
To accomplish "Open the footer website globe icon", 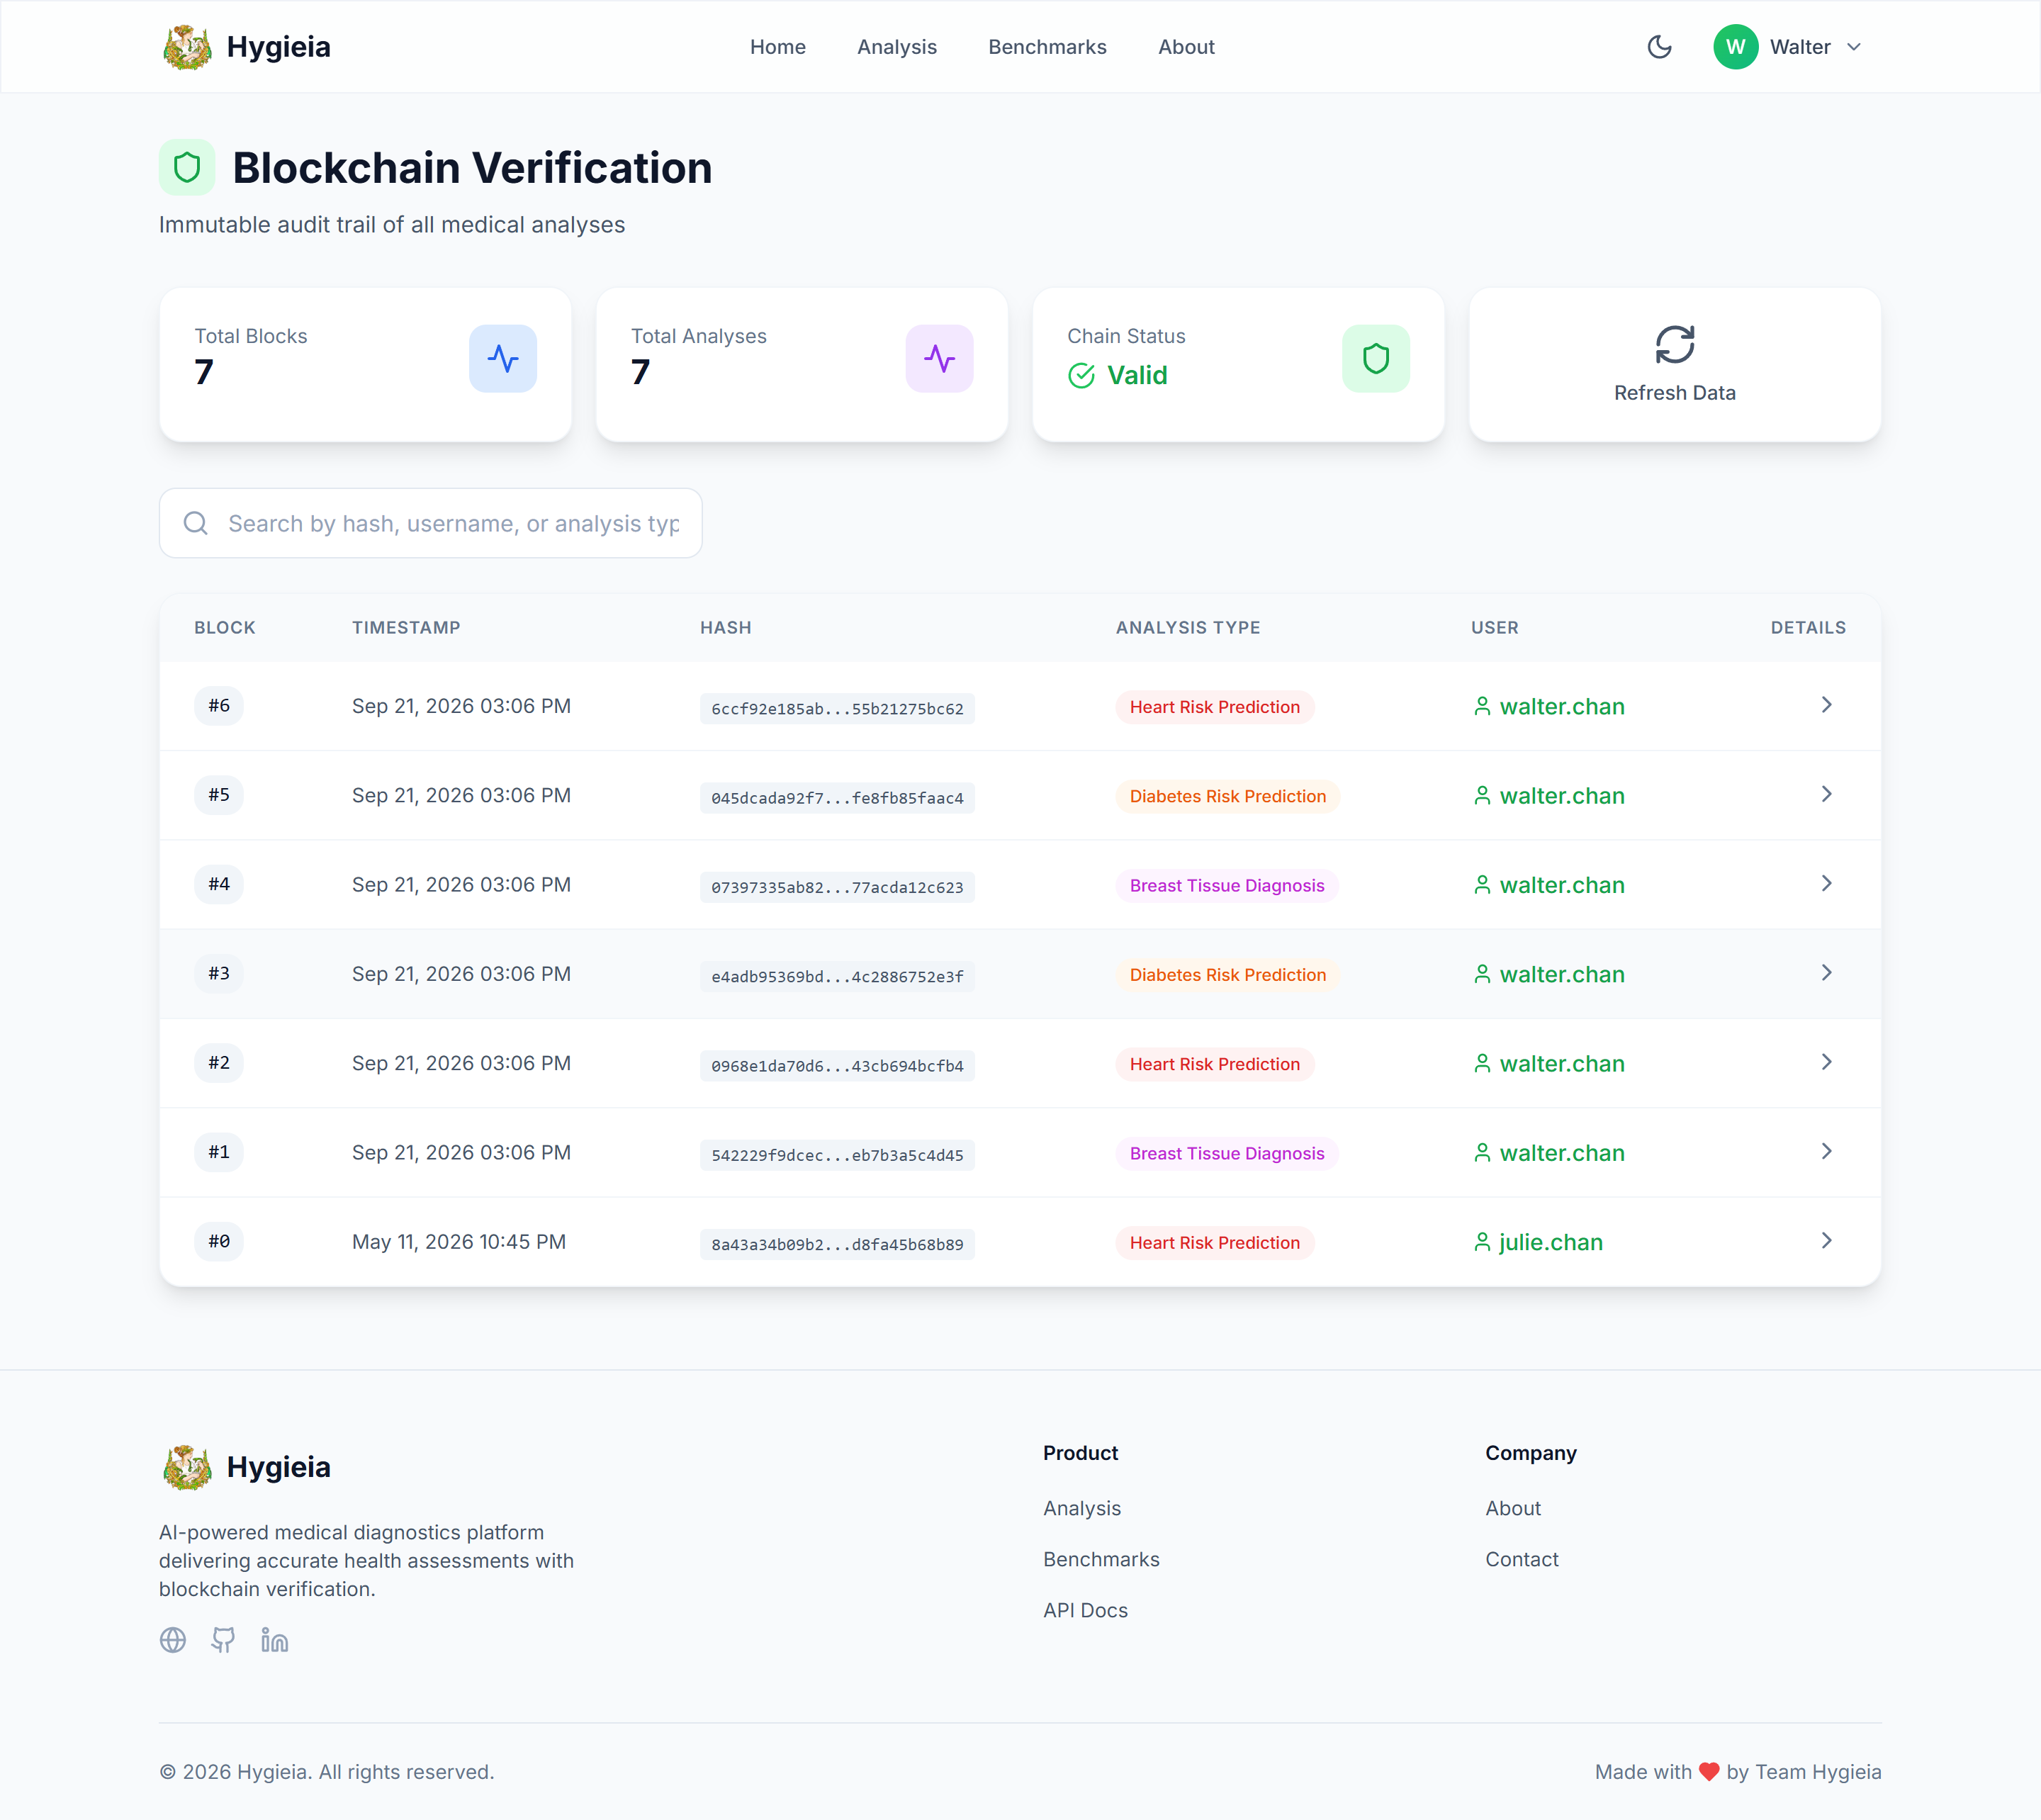I will [x=173, y=1640].
